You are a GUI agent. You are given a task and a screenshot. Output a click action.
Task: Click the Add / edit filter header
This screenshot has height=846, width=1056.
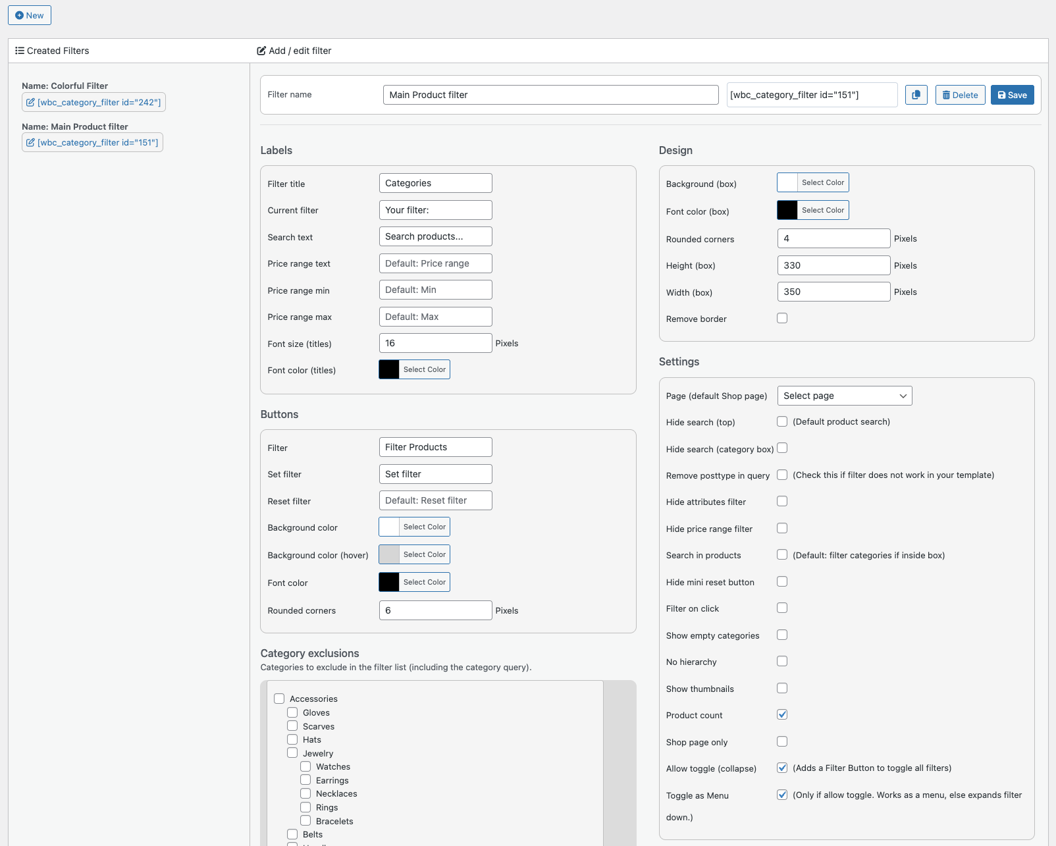point(294,51)
